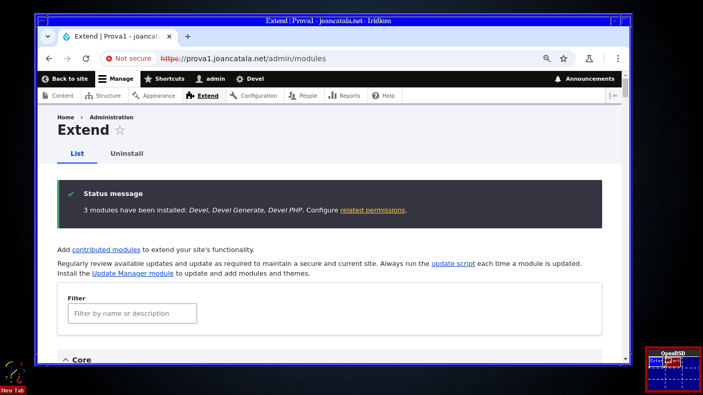The width and height of the screenshot is (703, 395).
Task: Click the OpenBSD pager red window thumbnail
Action: point(673,362)
